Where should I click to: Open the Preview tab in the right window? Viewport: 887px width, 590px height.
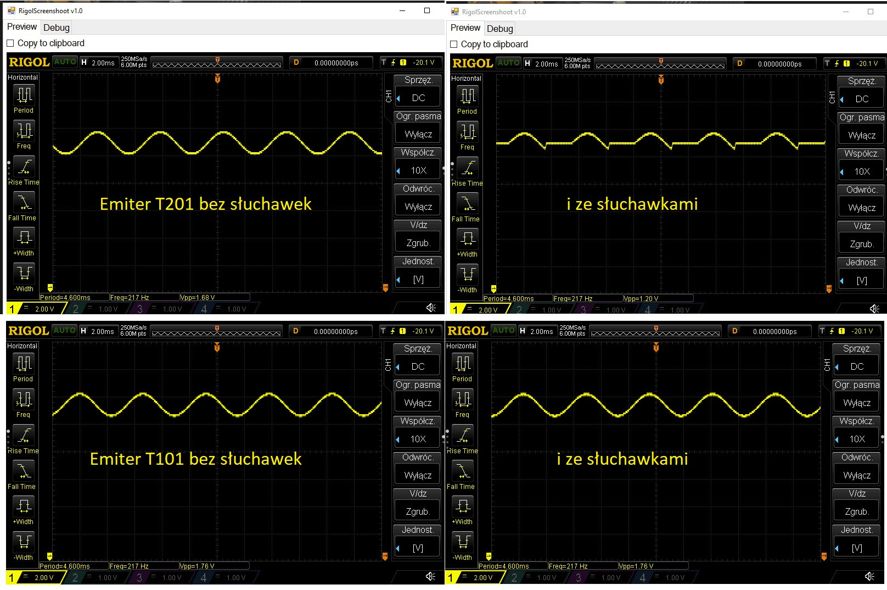(x=465, y=28)
